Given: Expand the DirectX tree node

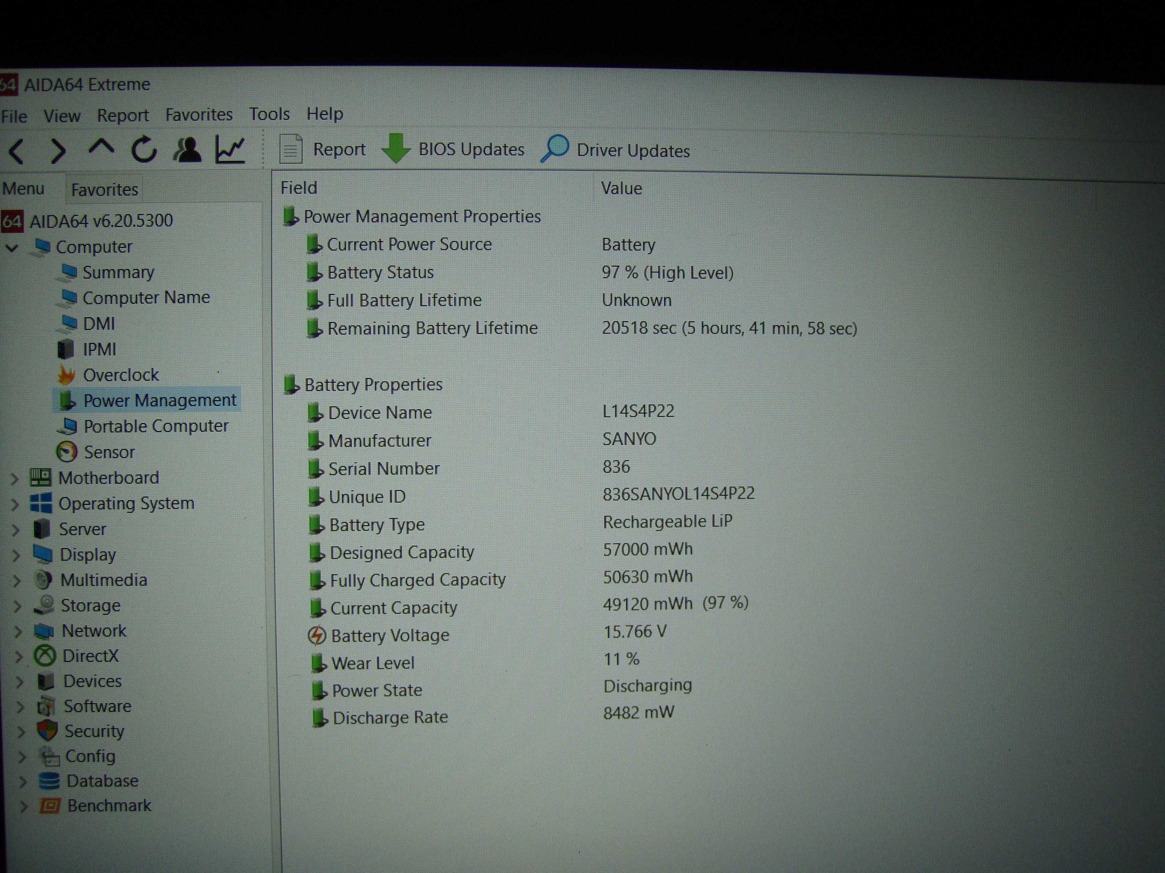Looking at the screenshot, I should tap(19, 657).
